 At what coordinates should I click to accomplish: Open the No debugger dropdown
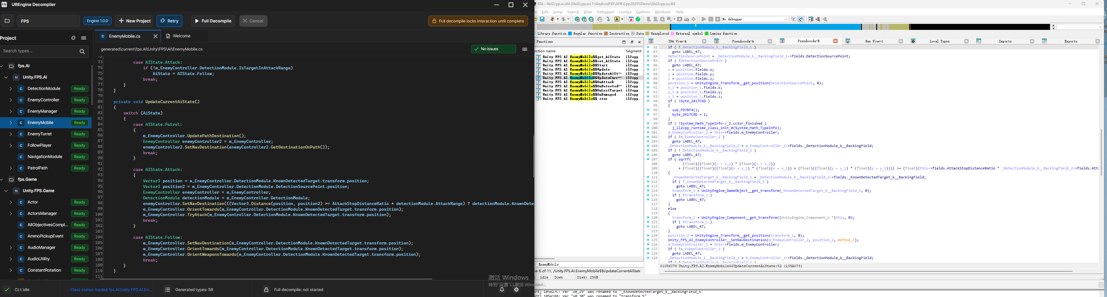coord(755,19)
